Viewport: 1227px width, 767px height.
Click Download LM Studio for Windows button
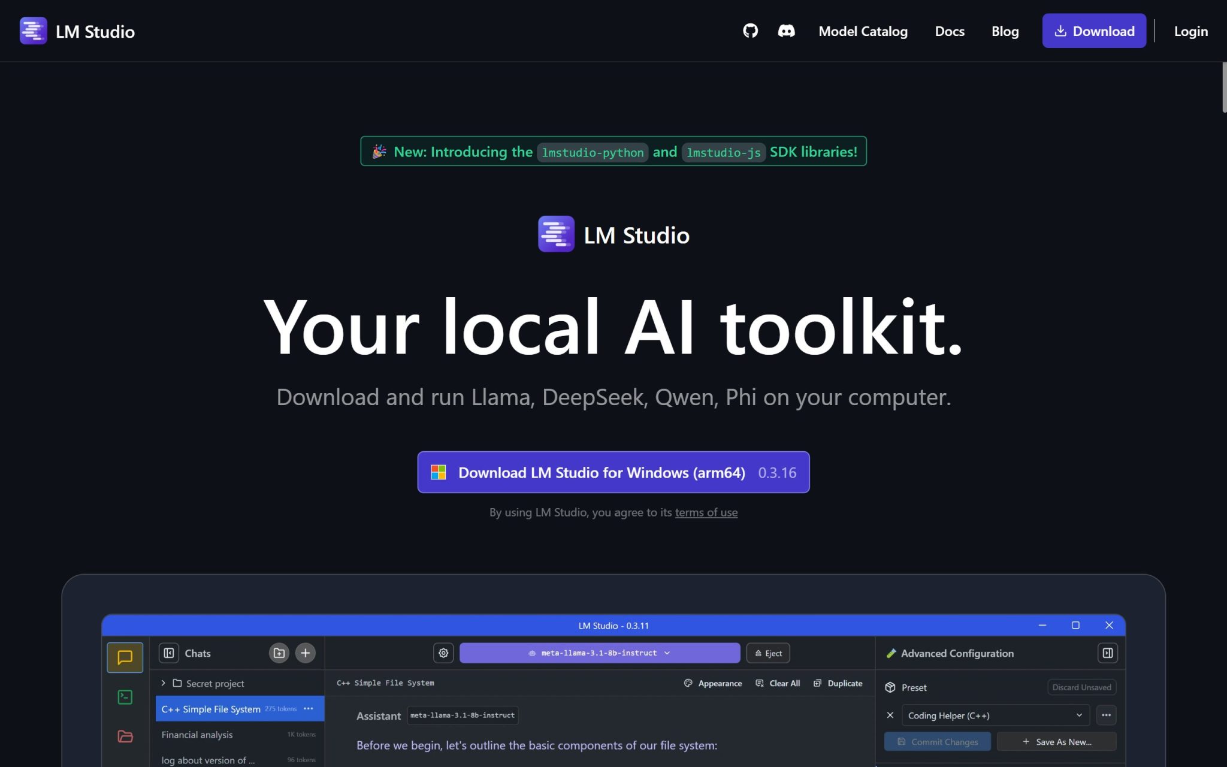point(613,472)
